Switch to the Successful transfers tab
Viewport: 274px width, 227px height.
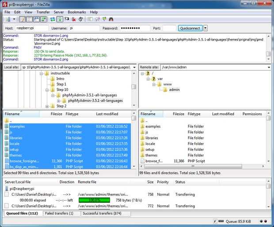(x=106, y=213)
